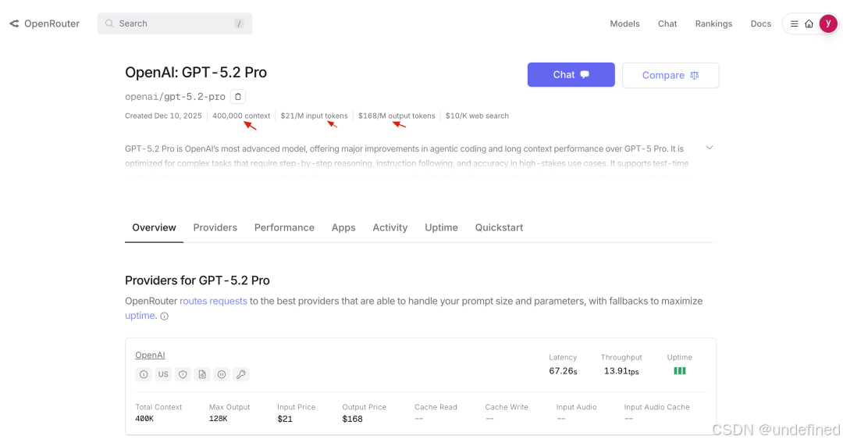Follow the 'routes requests' link
The height and width of the screenshot is (443, 843).
pyautogui.click(x=213, y=302)
